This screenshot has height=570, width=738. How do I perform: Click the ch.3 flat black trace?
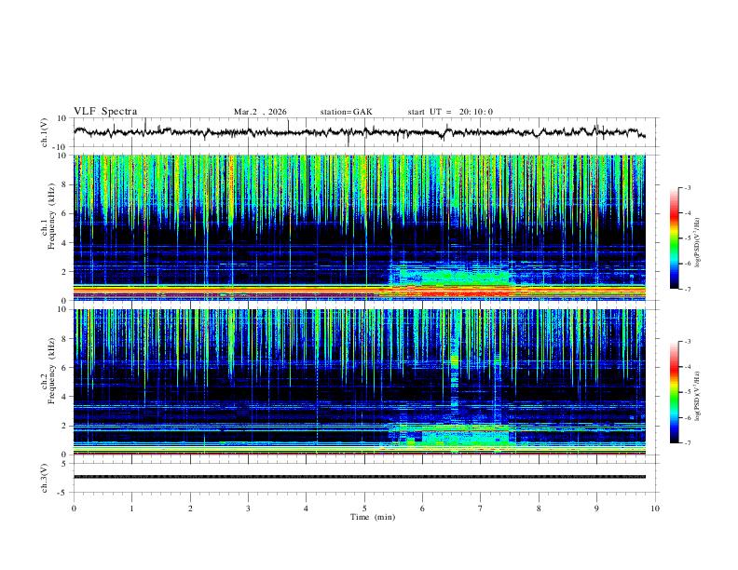pos(360,477)
